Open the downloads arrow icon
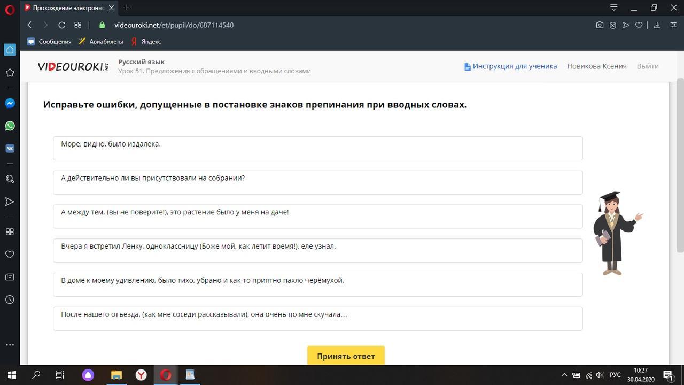Viewport: 684px width, 385px height. 657,25
